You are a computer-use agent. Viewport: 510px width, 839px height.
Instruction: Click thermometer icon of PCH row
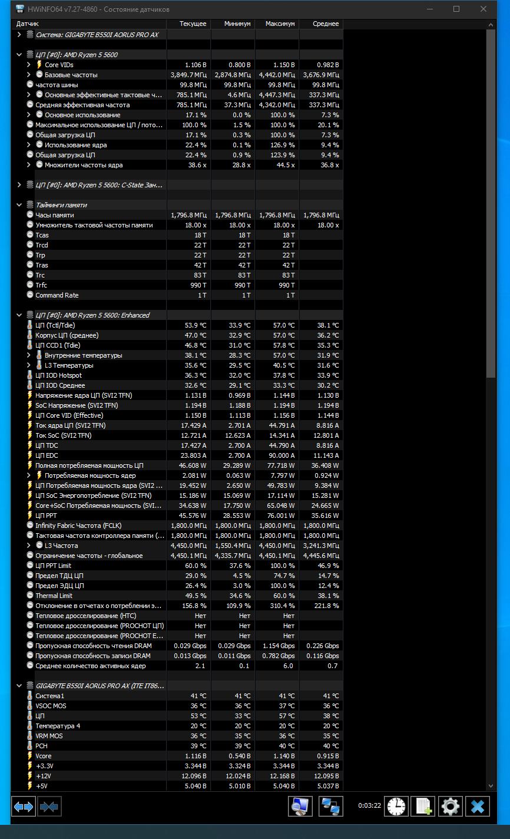[30, 746]
